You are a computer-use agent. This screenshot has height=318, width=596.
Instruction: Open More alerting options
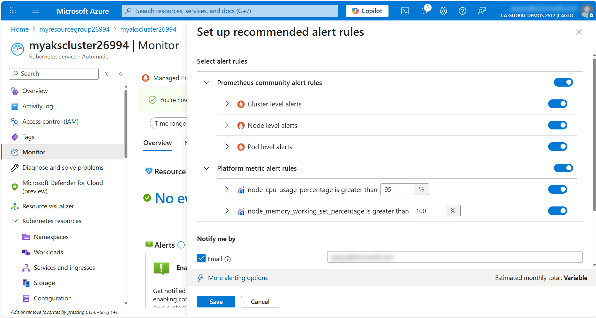238,277
